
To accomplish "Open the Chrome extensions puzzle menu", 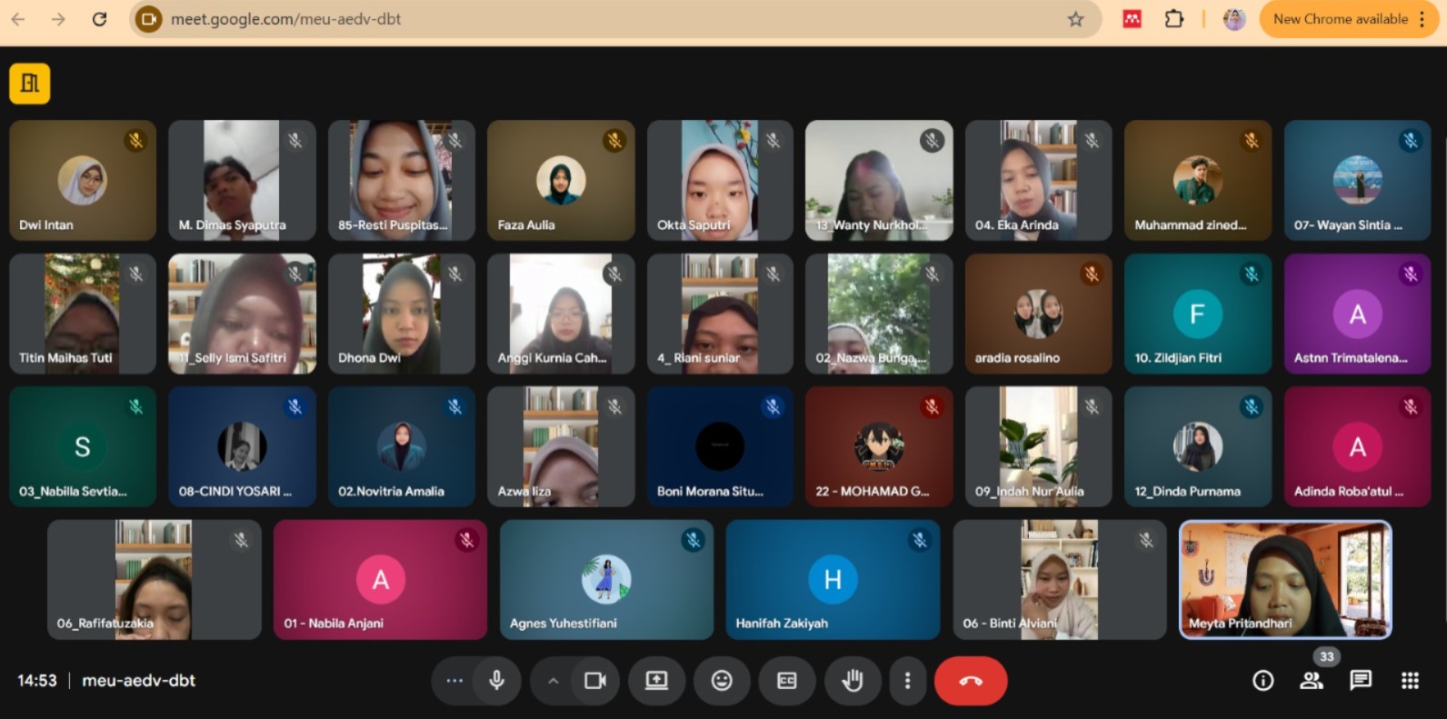I will [x=1173, y=19].
